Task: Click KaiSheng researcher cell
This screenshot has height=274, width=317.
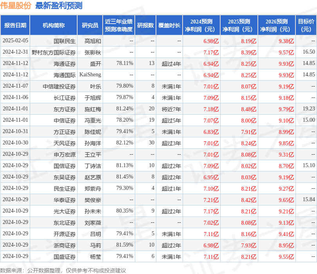Action: 91,75
